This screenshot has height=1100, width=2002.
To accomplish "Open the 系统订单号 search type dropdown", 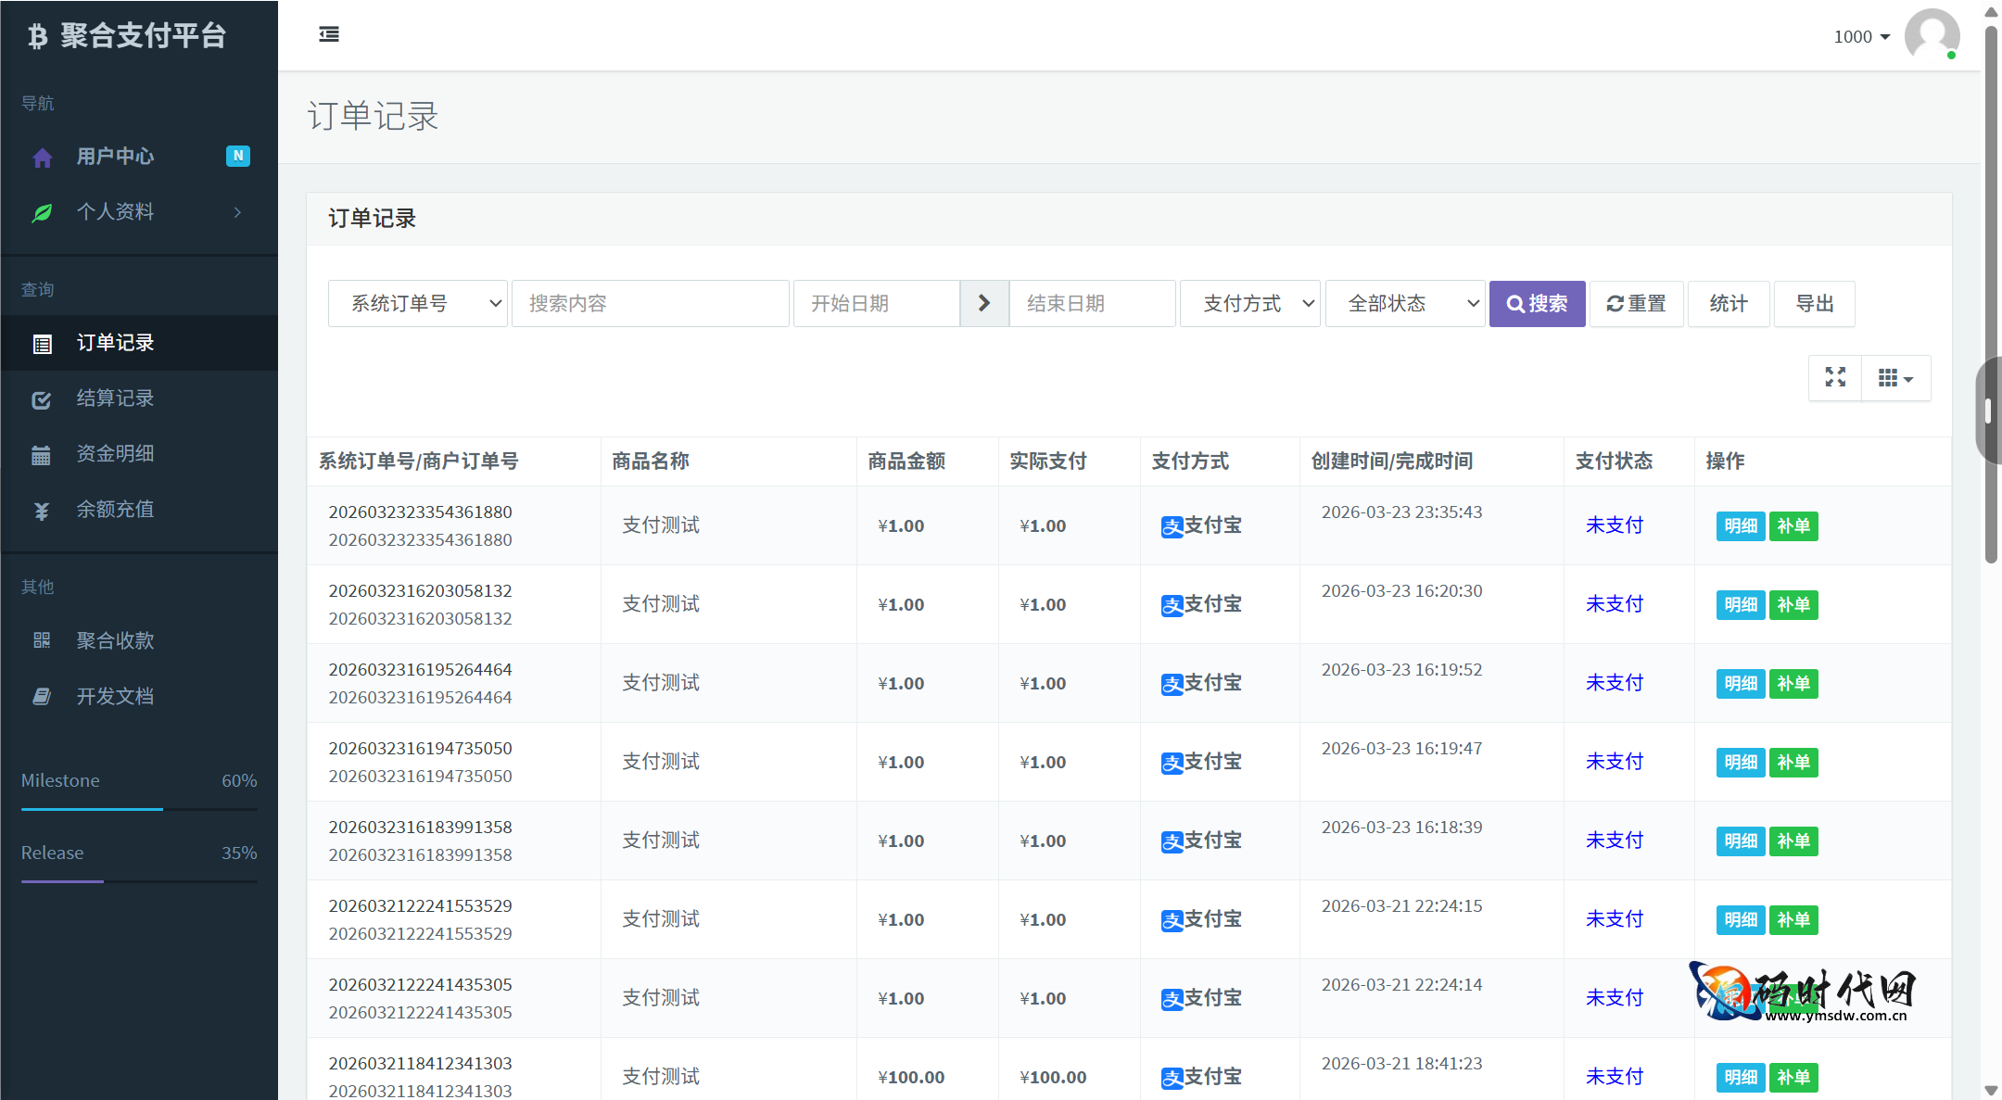I will [x=417, y=304].
